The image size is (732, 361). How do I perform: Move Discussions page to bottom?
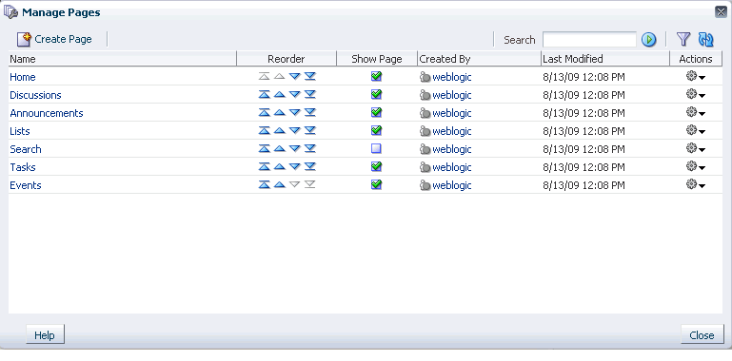point(310,95)
